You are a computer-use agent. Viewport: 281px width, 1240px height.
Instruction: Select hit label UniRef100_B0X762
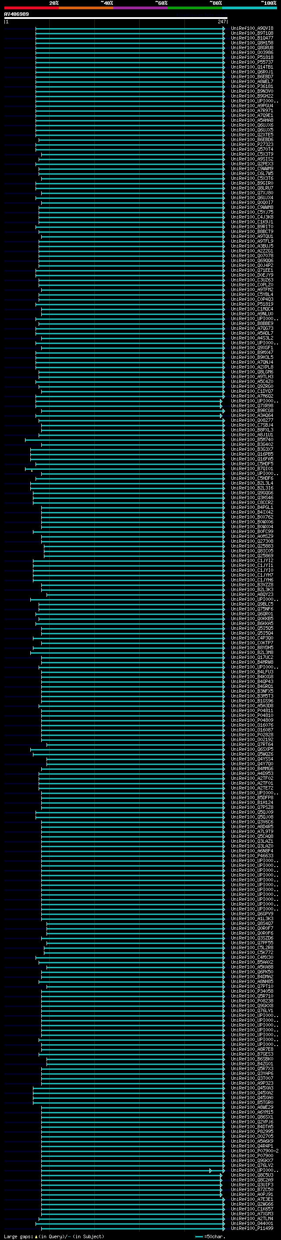pos(252,517)
